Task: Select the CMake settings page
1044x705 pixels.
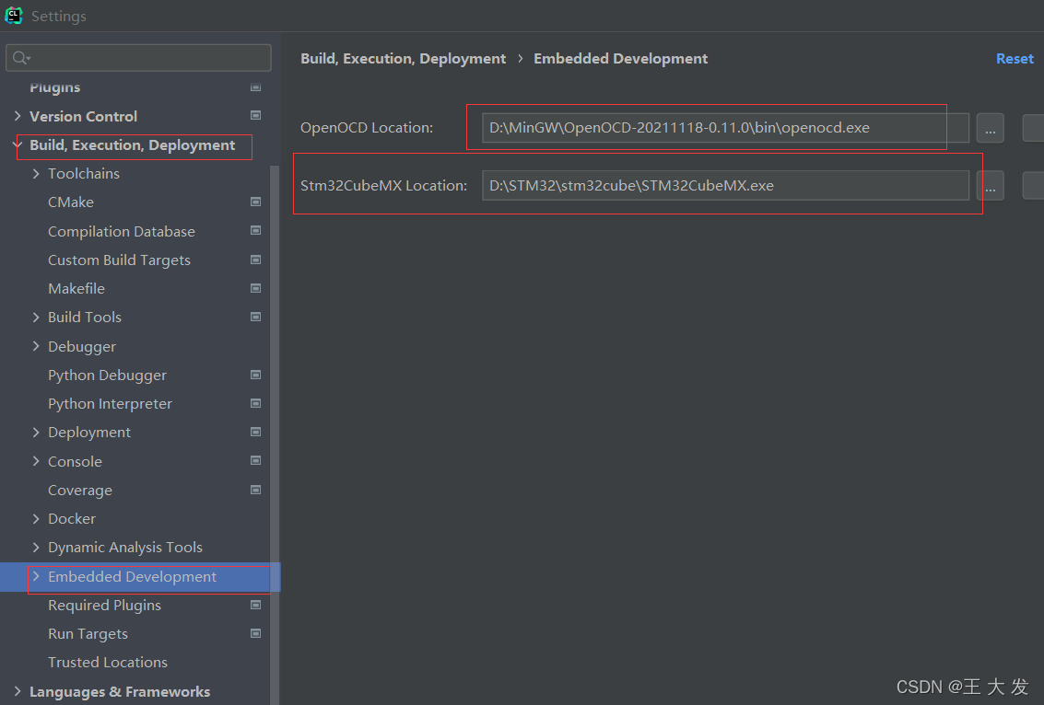Action: point(71,202)
